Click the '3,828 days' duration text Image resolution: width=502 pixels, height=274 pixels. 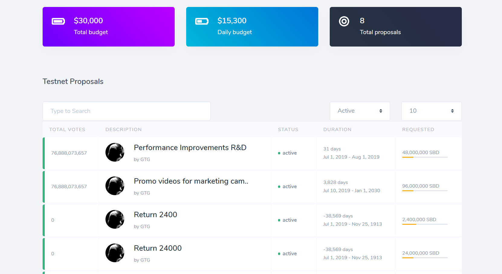point(335,182)
